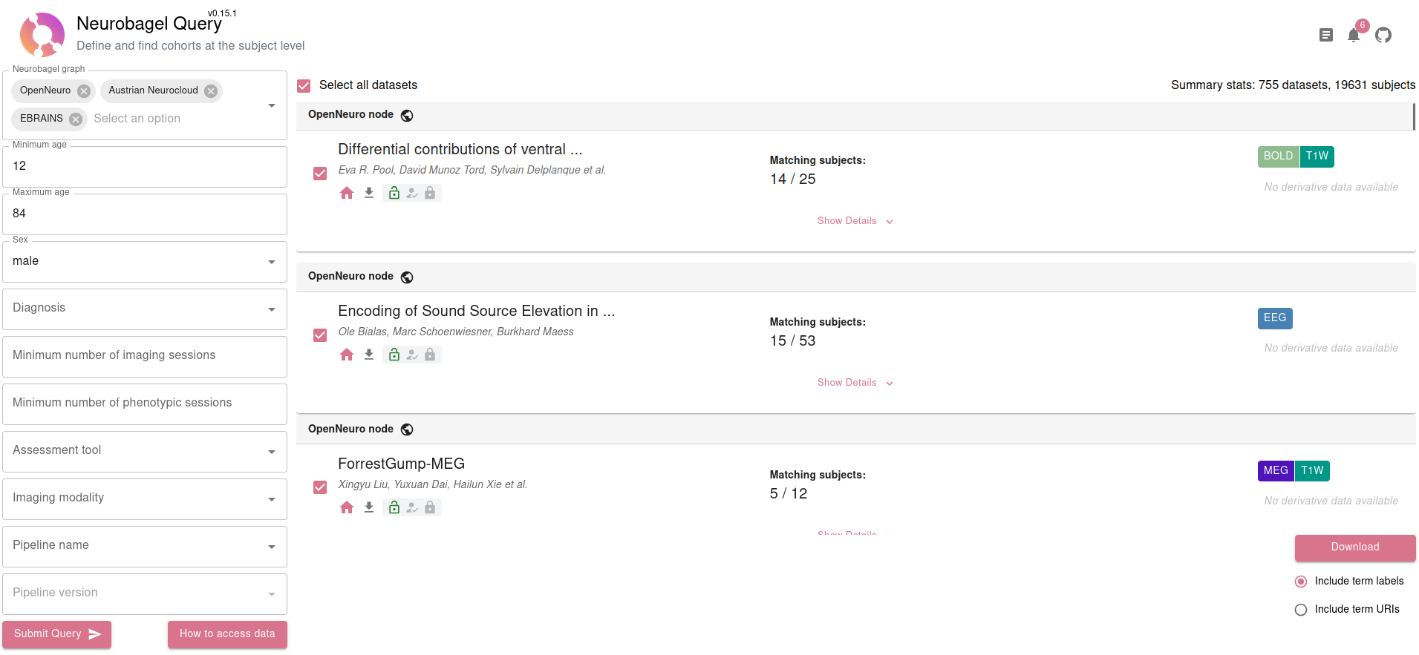This screenshot has height=655, width=1419.
Task: Toggle the Select all datasets checkbox
Action: pyautogui.click(x=304, y=85)
